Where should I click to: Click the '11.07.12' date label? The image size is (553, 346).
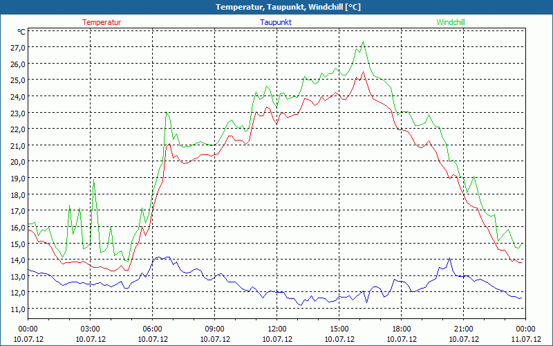coord(525,339)
